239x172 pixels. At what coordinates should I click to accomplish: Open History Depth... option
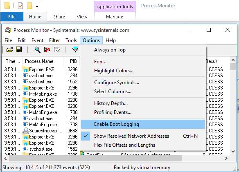(x=143, y=103)
